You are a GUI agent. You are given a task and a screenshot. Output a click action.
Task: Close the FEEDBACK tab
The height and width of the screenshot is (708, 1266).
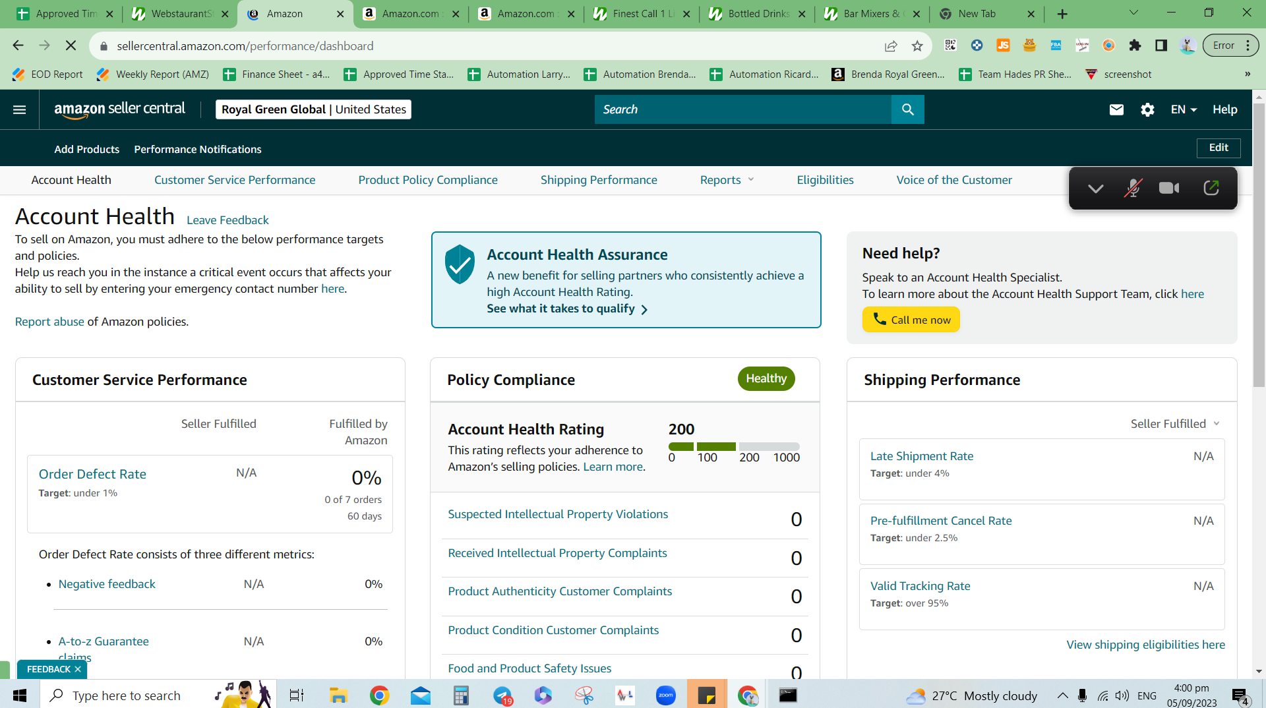[78, 669]
